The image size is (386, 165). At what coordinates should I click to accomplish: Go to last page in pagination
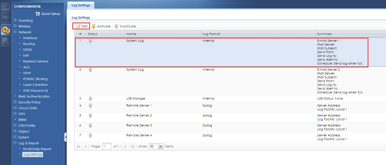tap(132, 146)
